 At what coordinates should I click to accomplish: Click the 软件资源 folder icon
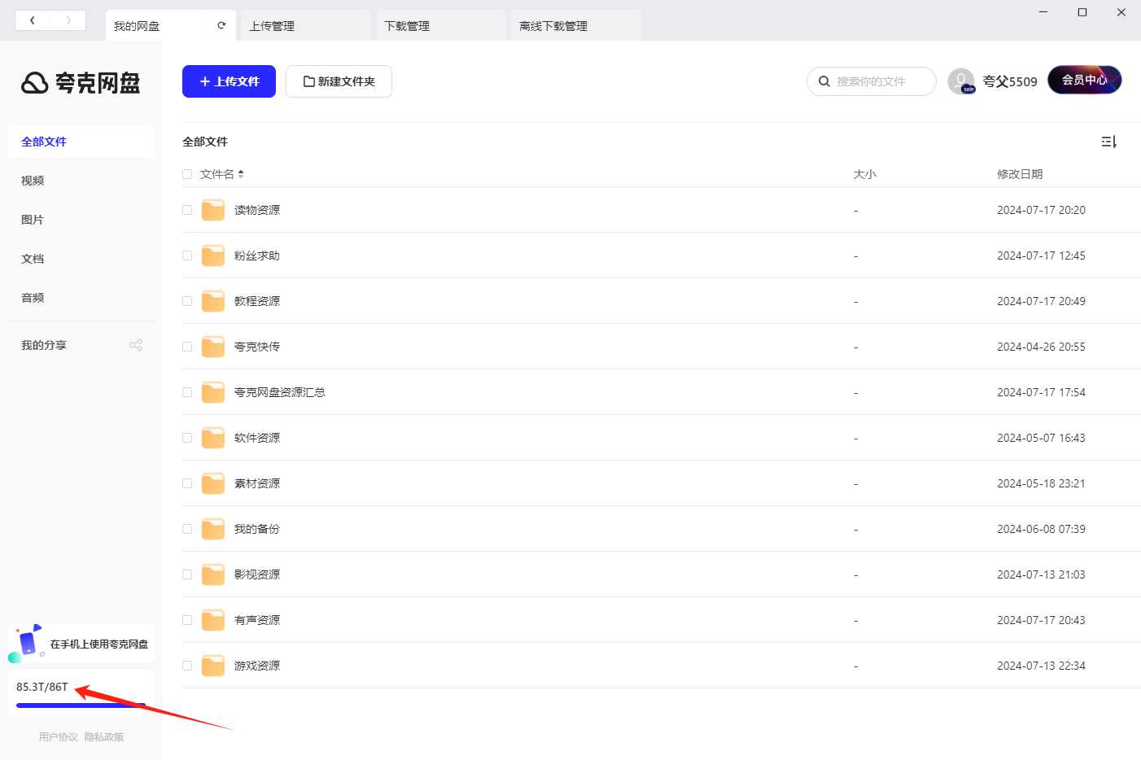[213, 438]
